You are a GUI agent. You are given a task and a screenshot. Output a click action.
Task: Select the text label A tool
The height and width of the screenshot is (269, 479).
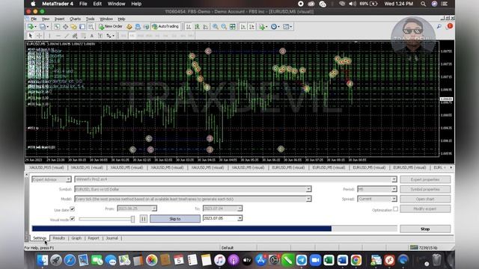coord(91,36)
